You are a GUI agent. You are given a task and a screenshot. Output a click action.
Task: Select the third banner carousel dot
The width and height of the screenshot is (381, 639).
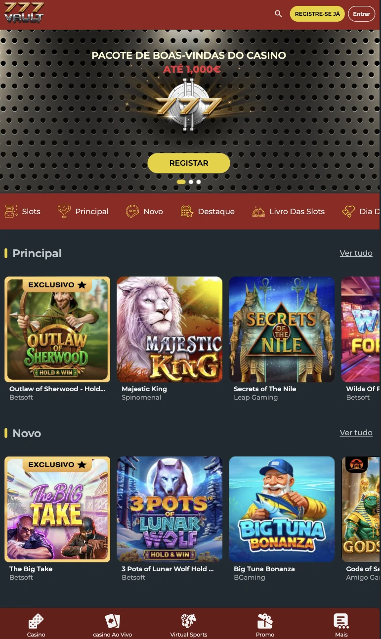pyautogui.click(x=199, y=182)
